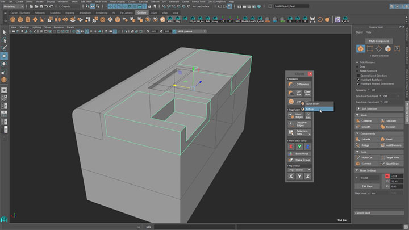The height and width of the screenshot is (230, 409).
Task: Activate the Quad Draw tool
Action: [x=391, y=164]
